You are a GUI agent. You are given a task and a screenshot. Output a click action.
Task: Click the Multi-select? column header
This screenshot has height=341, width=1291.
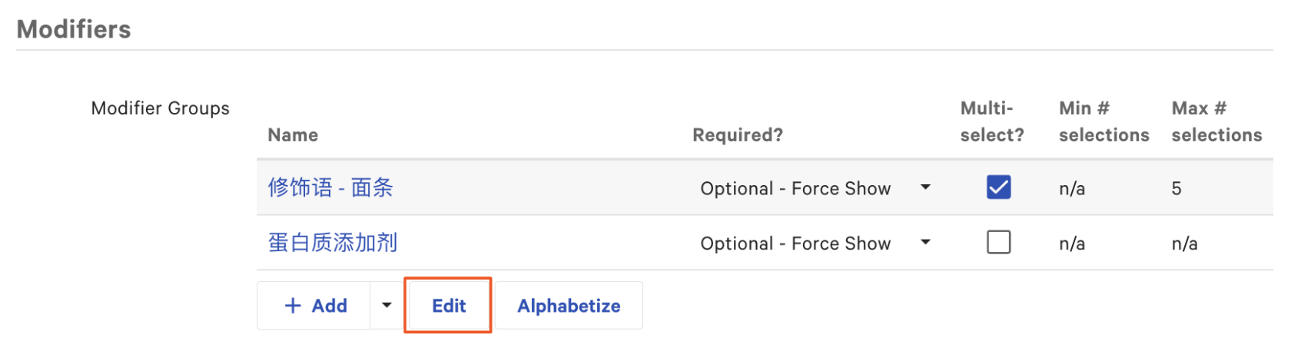[991, 121]
